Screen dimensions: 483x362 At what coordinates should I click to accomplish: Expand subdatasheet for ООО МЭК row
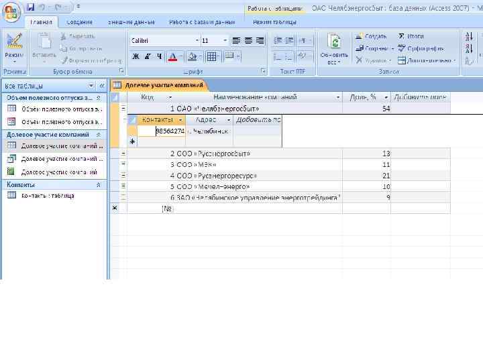pyautogui.click(x=123, y=164)
